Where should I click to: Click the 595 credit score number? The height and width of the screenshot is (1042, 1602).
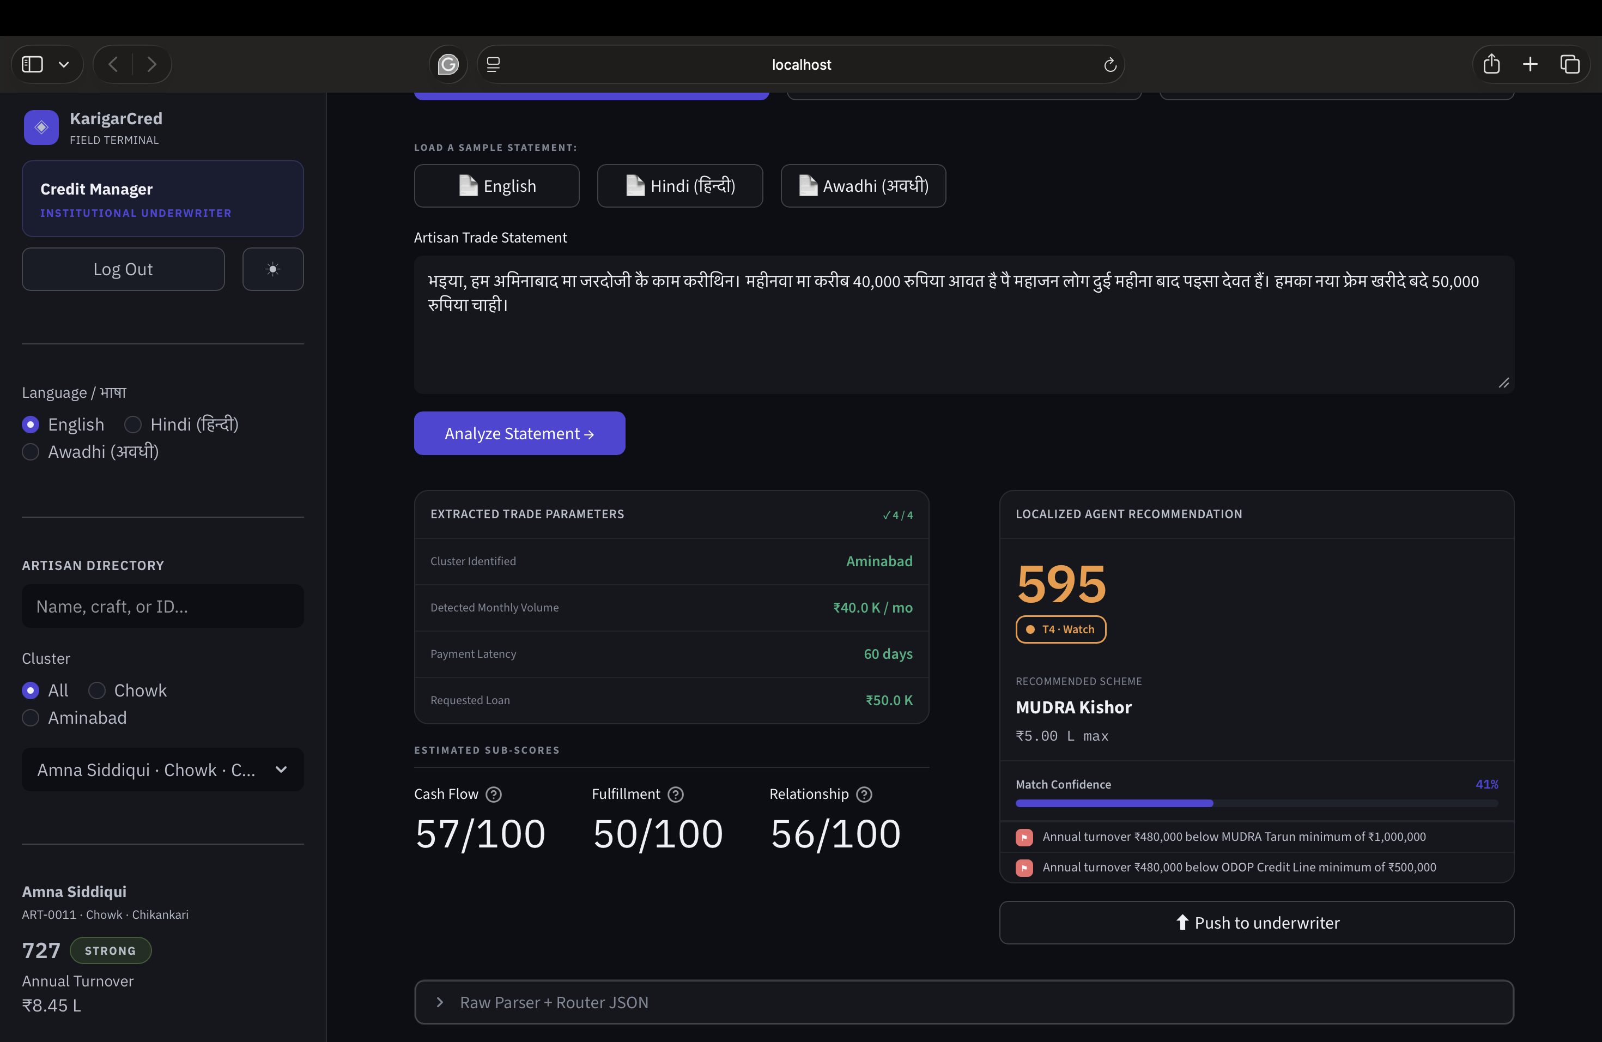[1061, 584]
